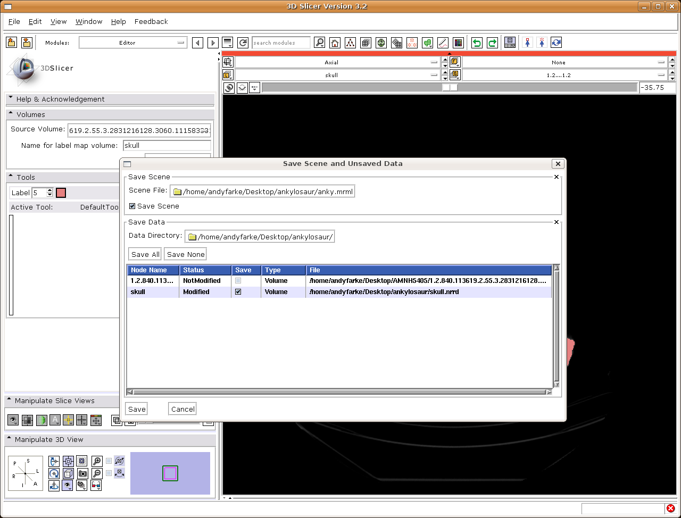Viewport: 681px width, 518px height.
Task: Click the Scene File path anky.mrml
Action: point(262,192)
